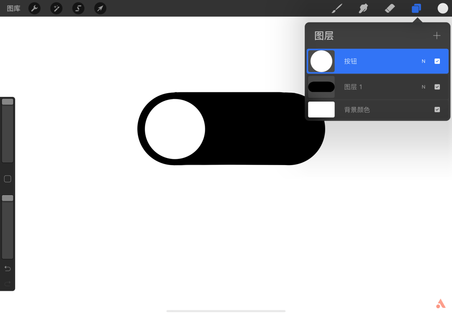
Task: Tap the 按钮 layer thumbnail
Action: (x=321, y=61)
